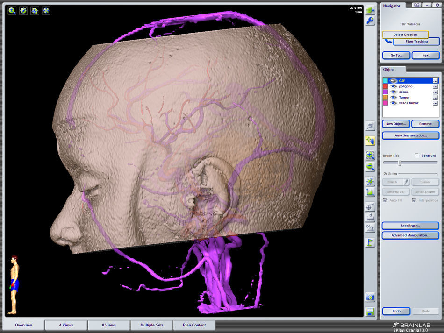Click the zoom in magnifier icon
This screenshot has width=444, height=333.
coord(370,156)
